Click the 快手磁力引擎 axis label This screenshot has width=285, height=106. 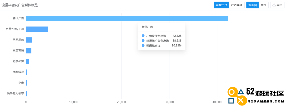pos(16,94)
